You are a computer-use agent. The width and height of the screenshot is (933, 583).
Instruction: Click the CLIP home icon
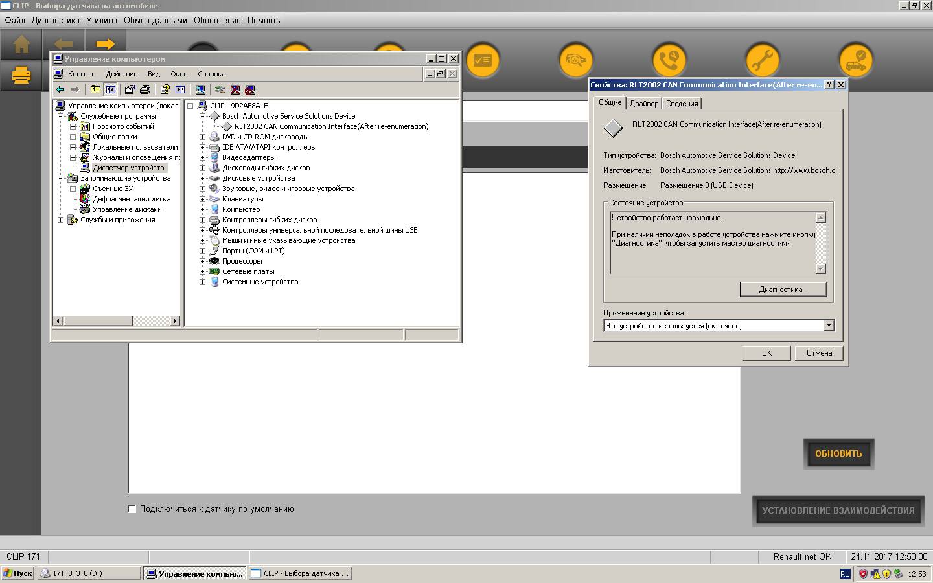[x=21, y=44]
